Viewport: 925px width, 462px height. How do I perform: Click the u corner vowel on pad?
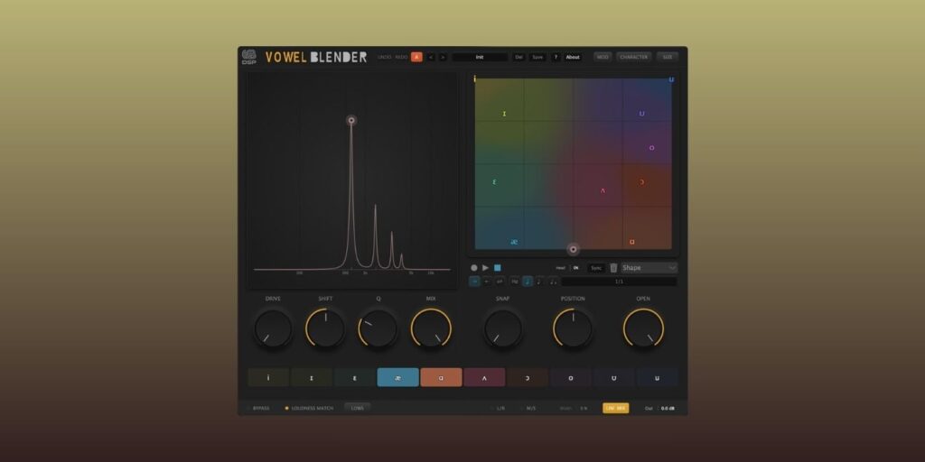[671, 79]
